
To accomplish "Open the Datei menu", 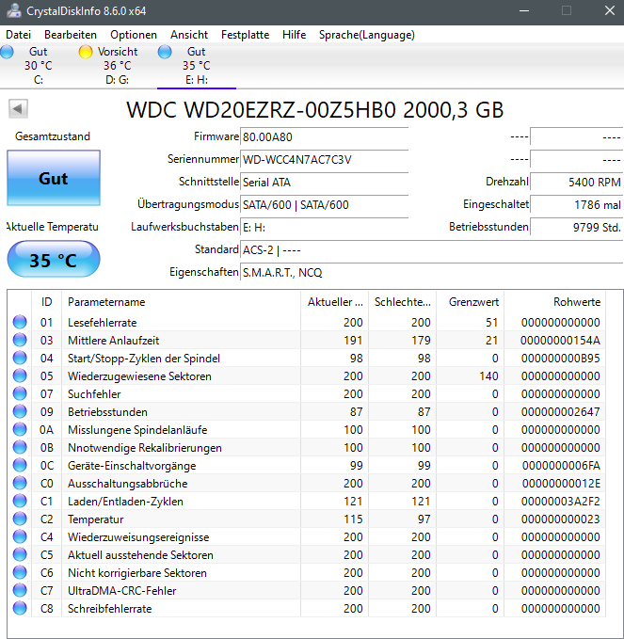I will pos(18,35).
